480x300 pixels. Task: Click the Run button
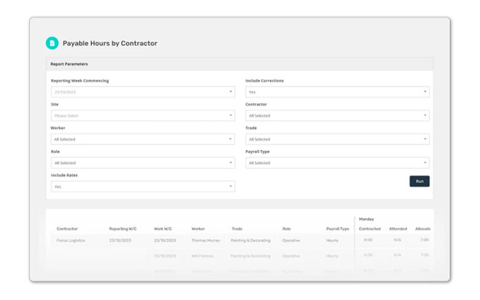419,181
